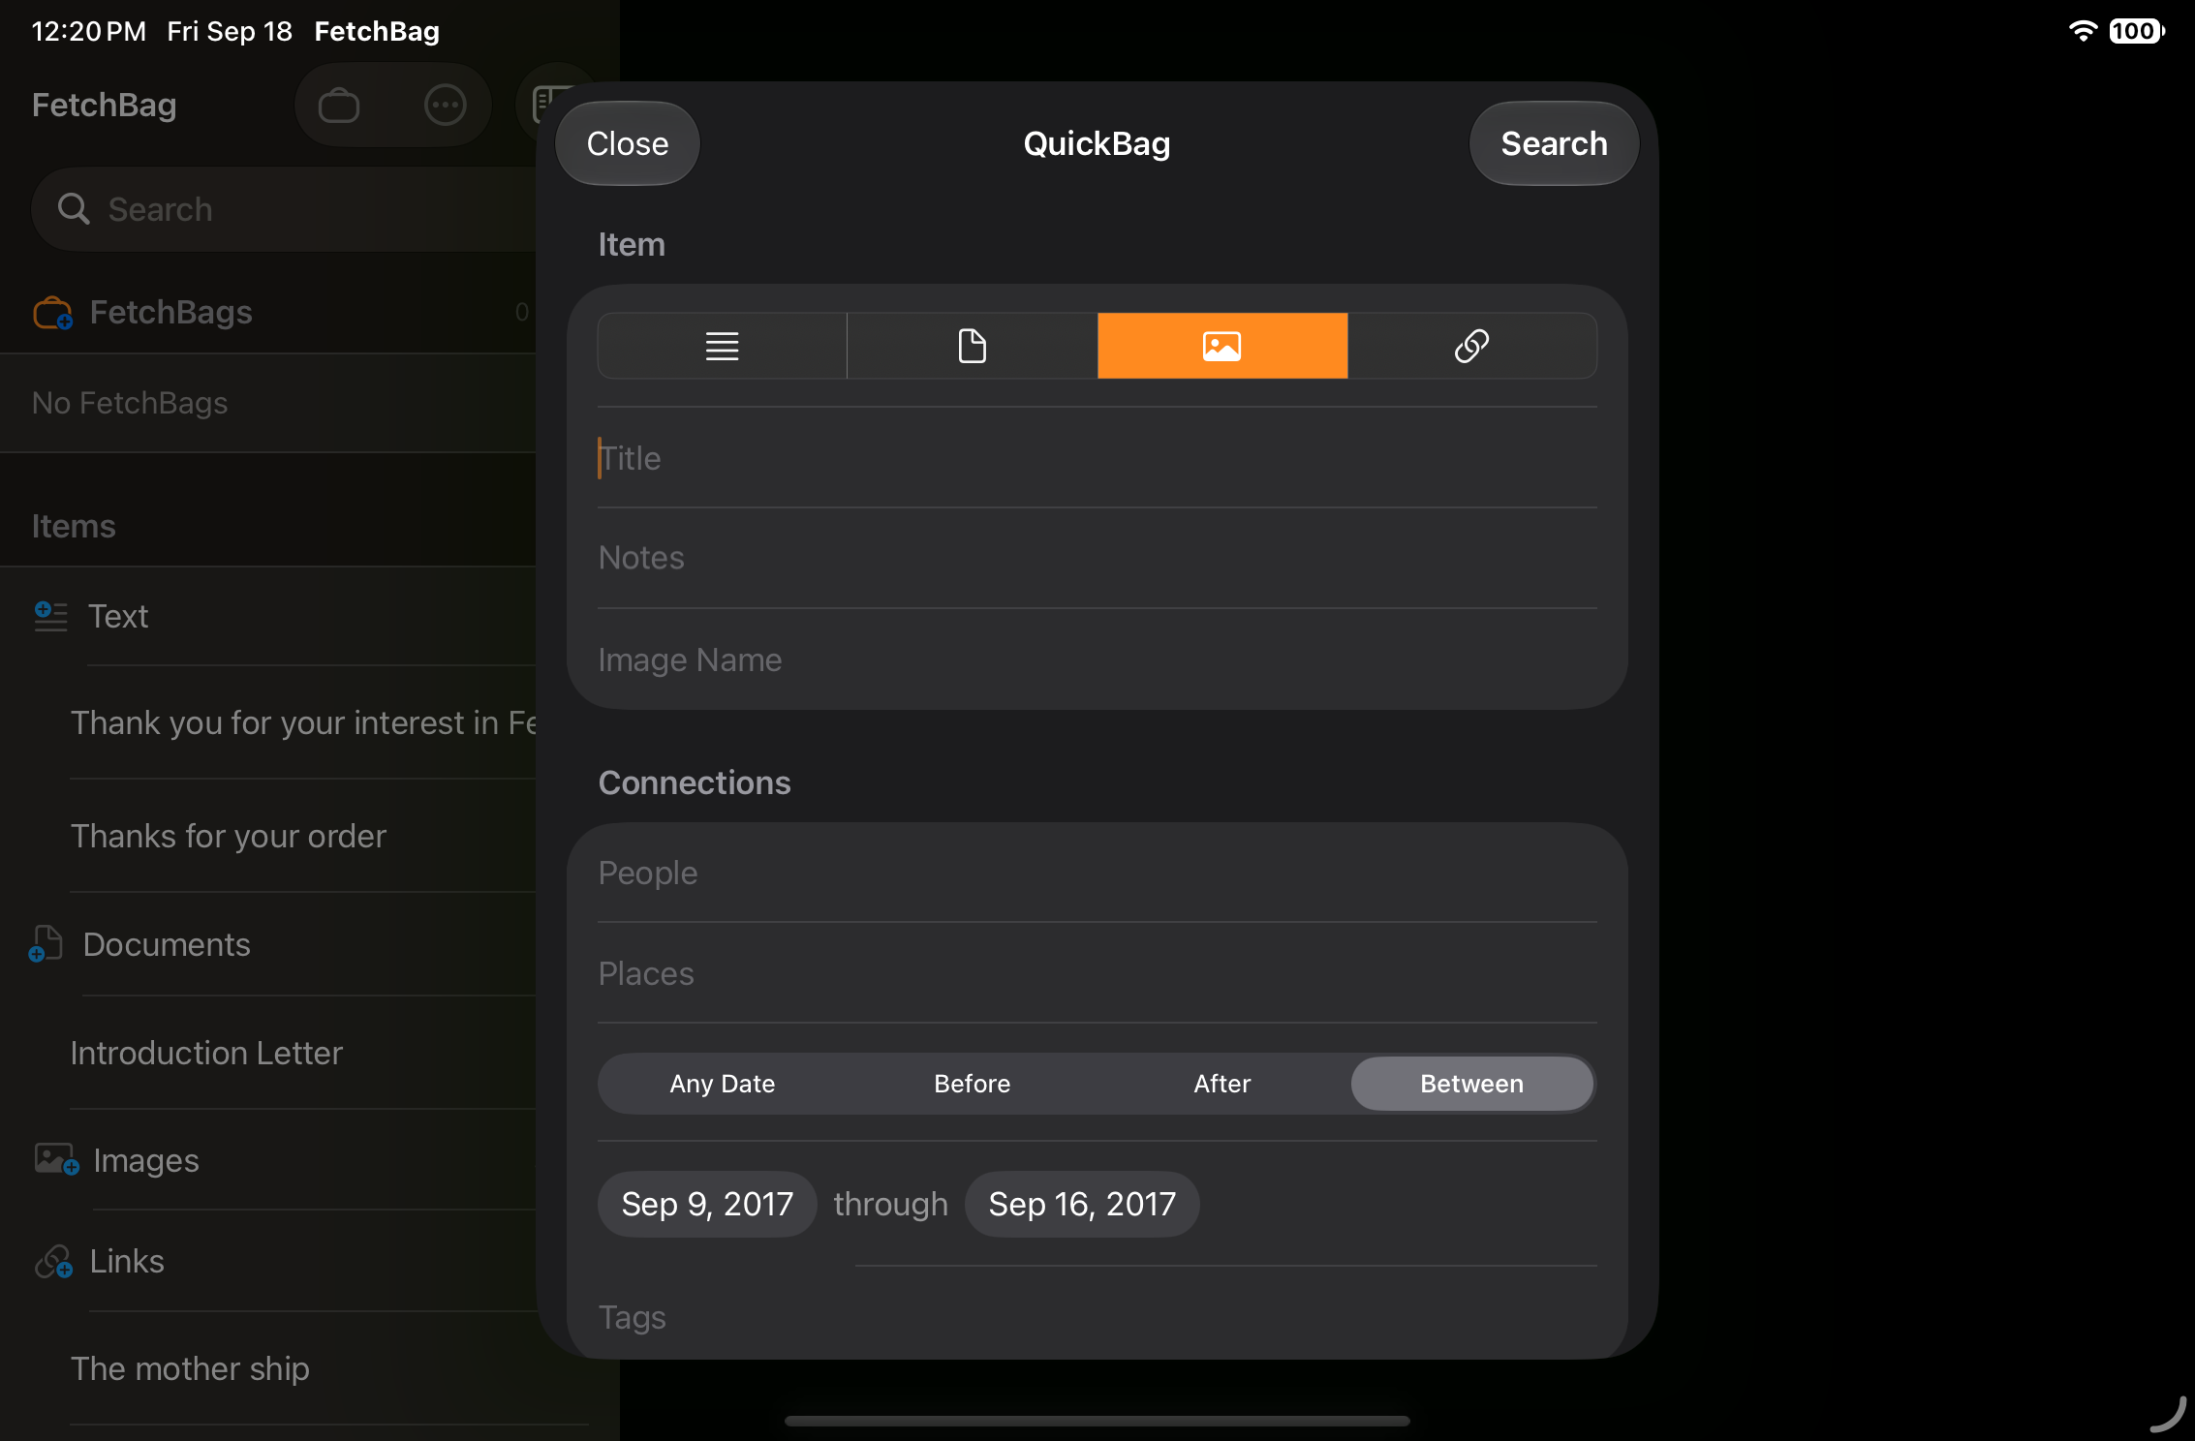2195x1441 pixels.
Task: Tap the battery indicator in status bar
Action: pos(2136,31)
